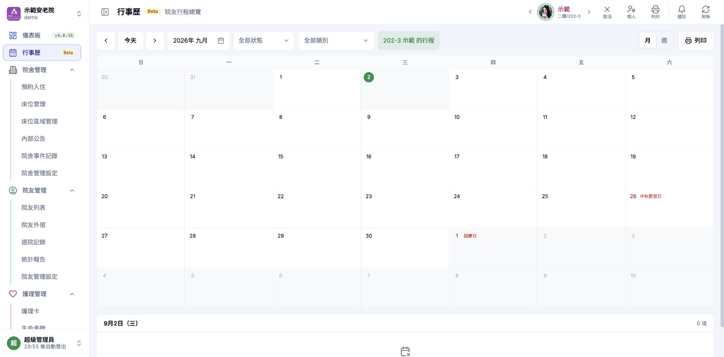
Task: Toggle the sidebar collapse icon
Action: 105,12
